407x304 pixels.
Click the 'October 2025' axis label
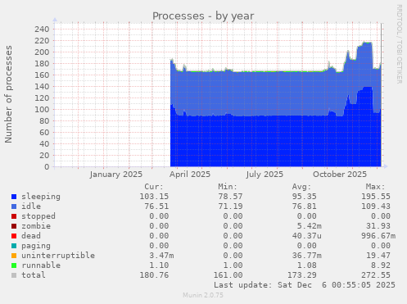(x=340, y=175)
